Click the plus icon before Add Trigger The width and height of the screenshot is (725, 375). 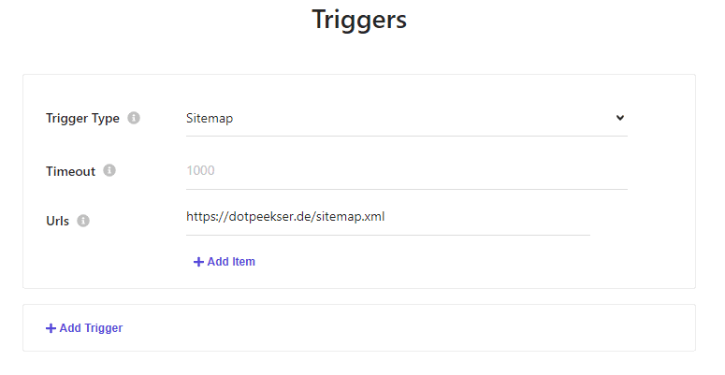[51, 328]
